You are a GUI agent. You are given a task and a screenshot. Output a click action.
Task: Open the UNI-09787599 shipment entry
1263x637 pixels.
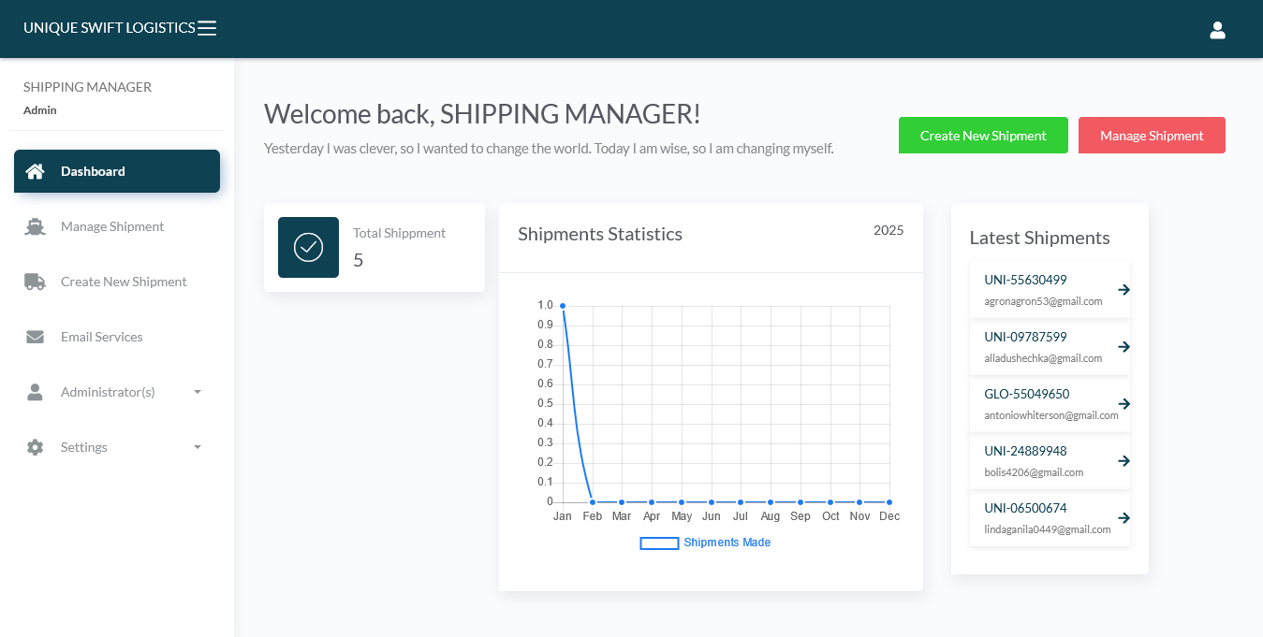click(x=1025, y=337)
